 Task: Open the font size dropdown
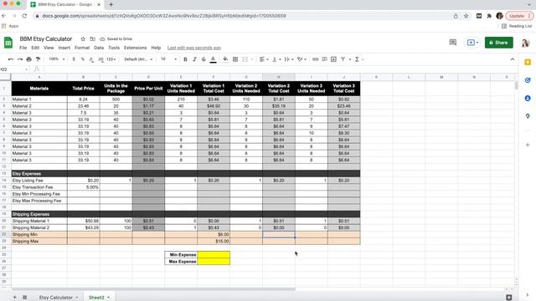tap(169, 59)
